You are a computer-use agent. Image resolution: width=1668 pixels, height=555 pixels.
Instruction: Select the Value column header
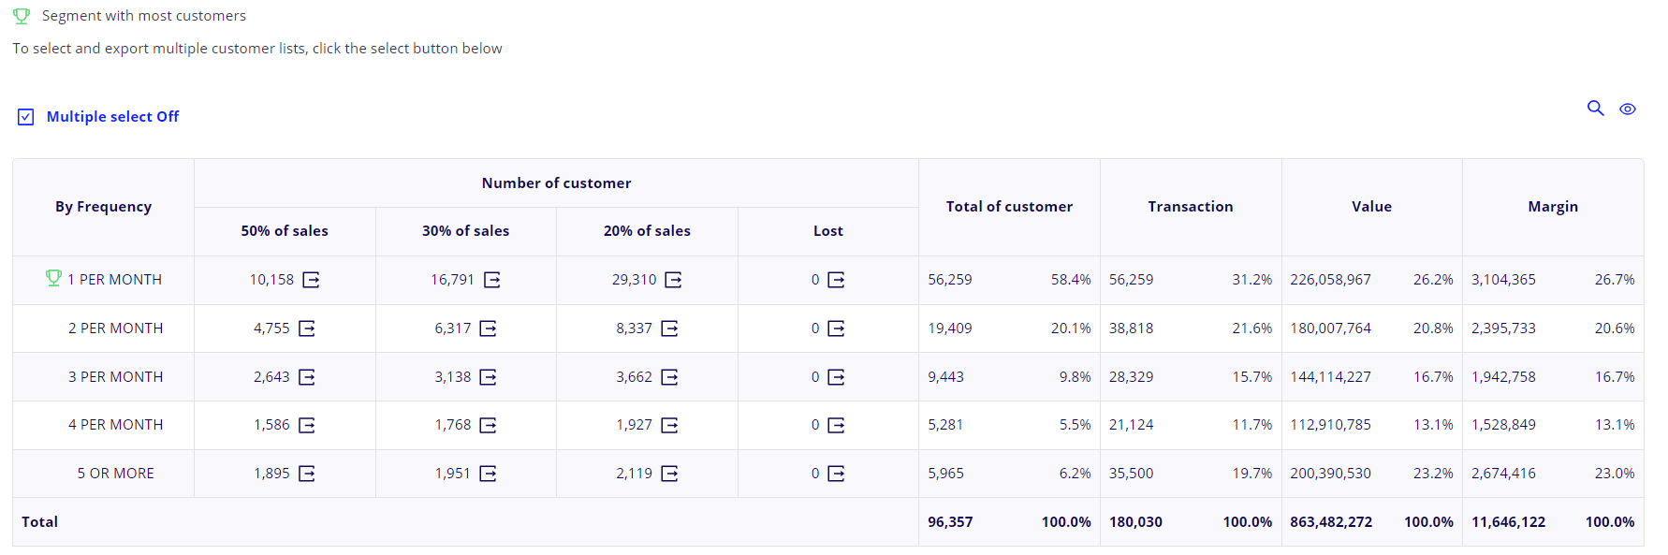pyautogui.click(x=1371, y=206)
